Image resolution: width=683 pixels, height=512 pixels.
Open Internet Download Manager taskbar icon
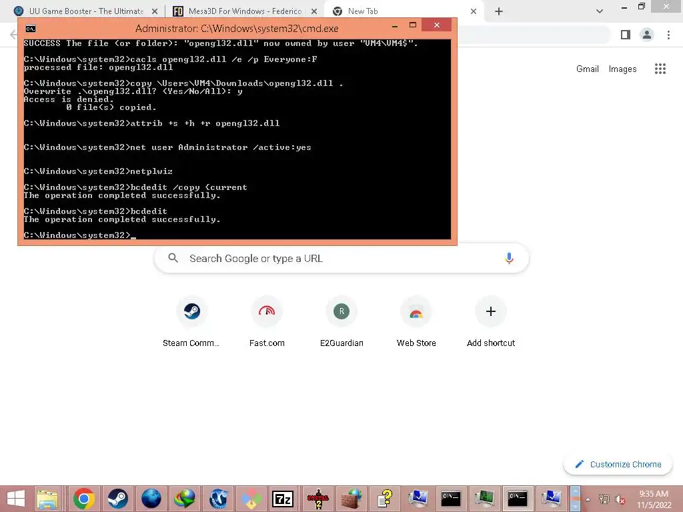[184, 499]
